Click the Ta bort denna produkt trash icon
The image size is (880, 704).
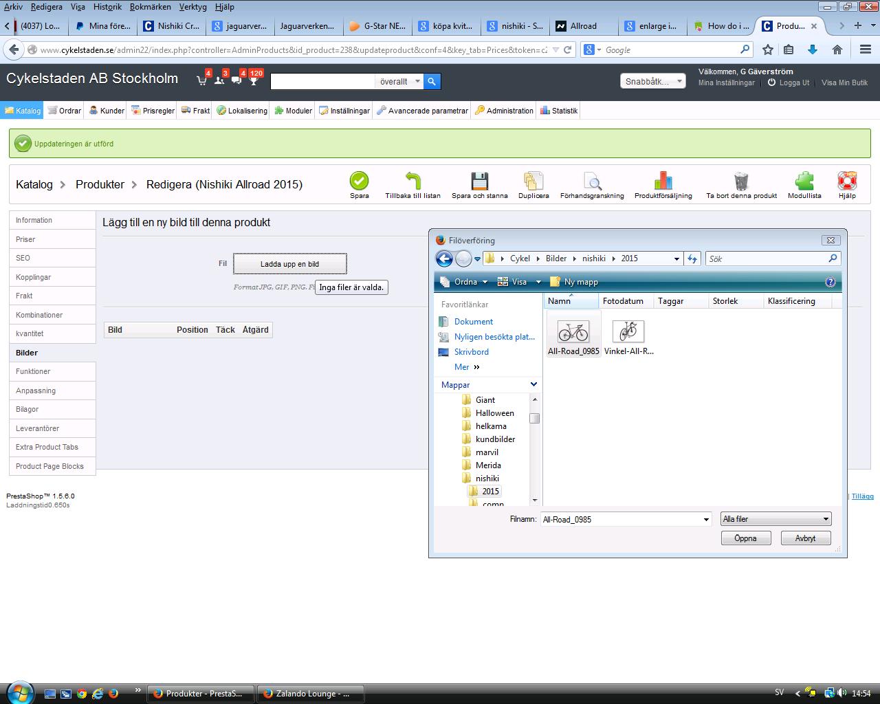point(741,181)
